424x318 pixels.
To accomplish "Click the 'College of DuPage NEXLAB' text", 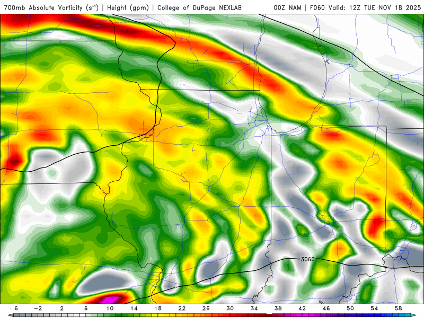I will (199, 8).
